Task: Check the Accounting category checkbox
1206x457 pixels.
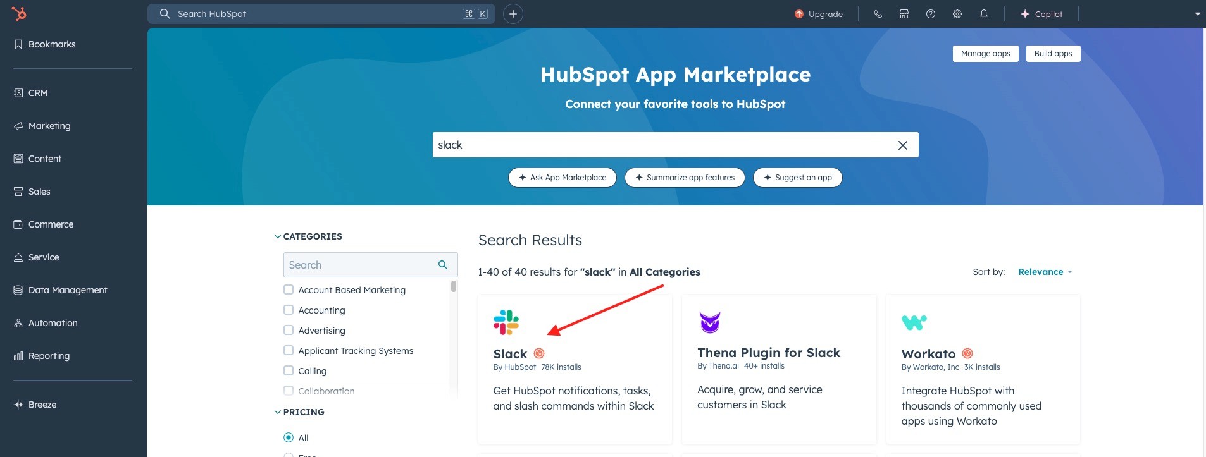Action: coord(289,310)
